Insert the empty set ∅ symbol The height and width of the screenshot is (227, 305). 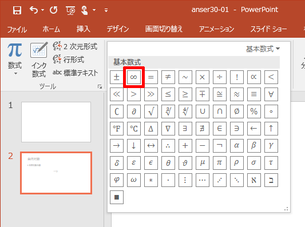tap(237, 111)
